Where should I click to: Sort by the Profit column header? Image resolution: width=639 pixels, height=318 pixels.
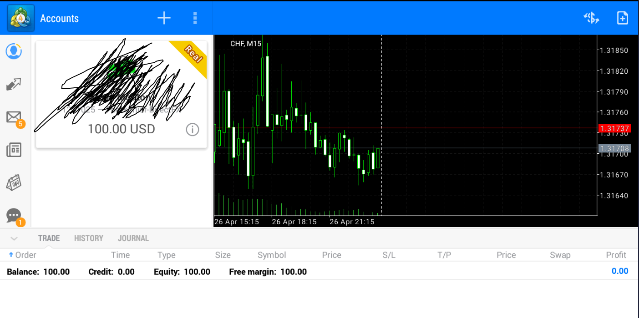click(x=616, y=255)
